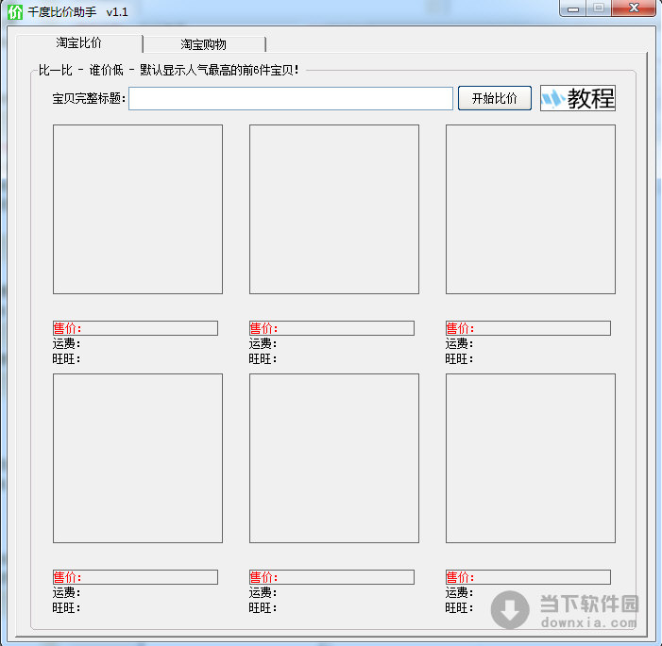Click the 售价 field under bottom-right image

click(x=528, y=577)
